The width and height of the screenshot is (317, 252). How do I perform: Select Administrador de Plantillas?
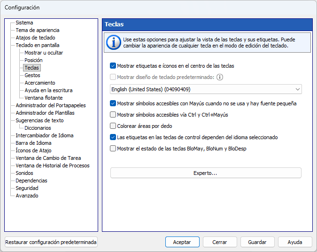(45, 113)
